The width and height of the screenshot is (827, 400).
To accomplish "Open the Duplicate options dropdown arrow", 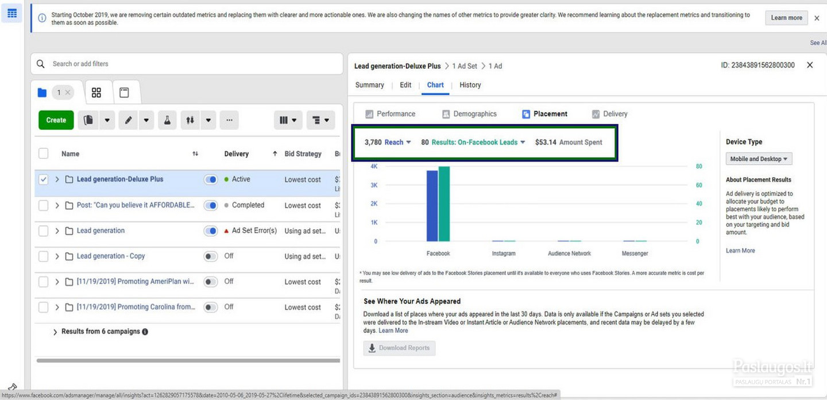I will tap(107, 120).
